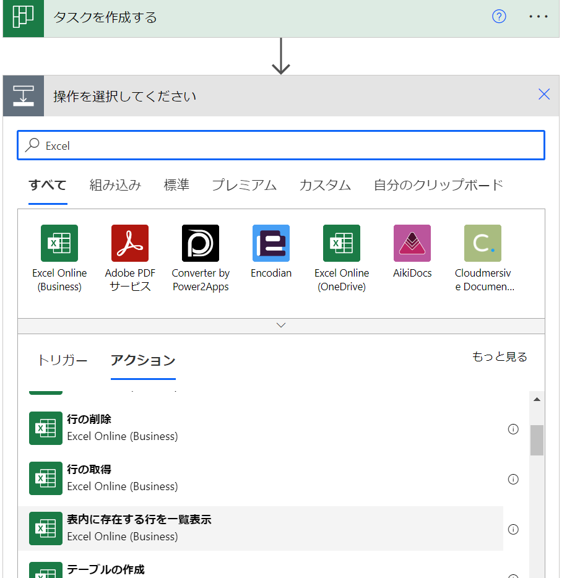Open the three-dot menu on タスクを作成する

[x=539, y=17]
